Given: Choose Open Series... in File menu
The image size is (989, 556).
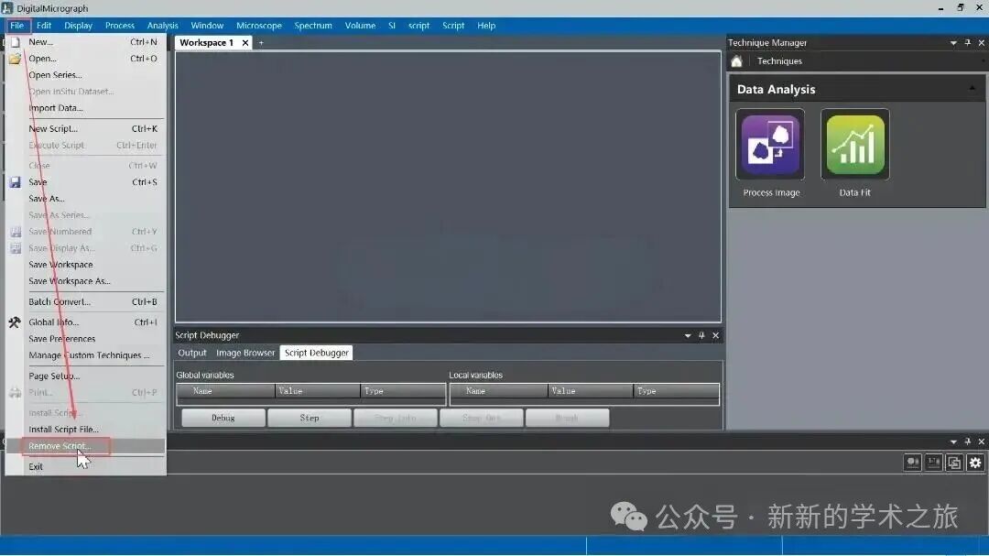Looking at the screenshot, I should 86,74.
